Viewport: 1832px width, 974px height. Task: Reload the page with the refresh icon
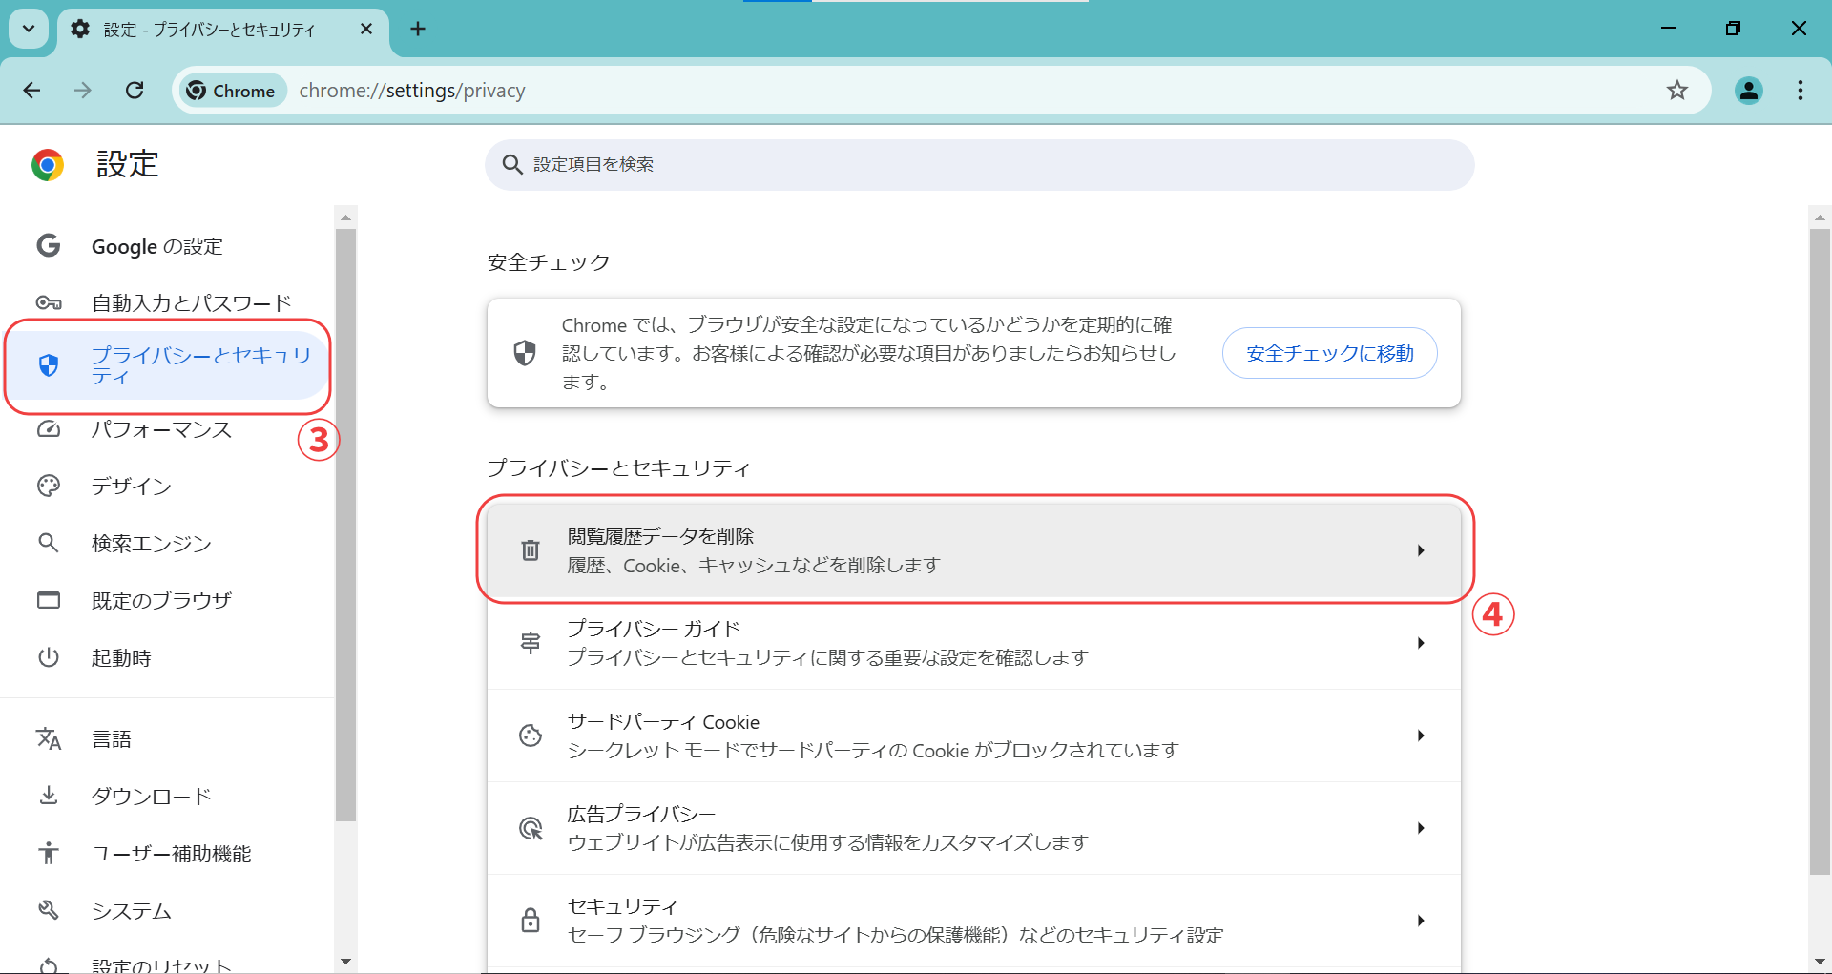pos(135,91)
